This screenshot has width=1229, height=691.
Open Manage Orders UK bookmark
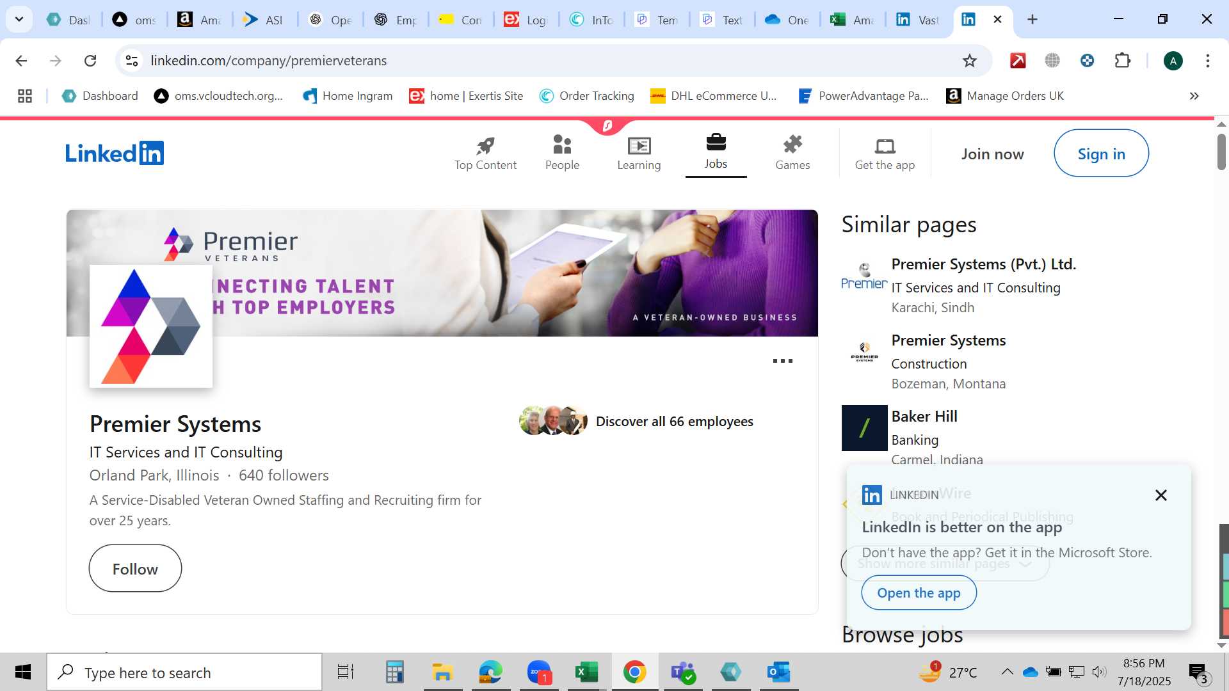(1005, 96)
